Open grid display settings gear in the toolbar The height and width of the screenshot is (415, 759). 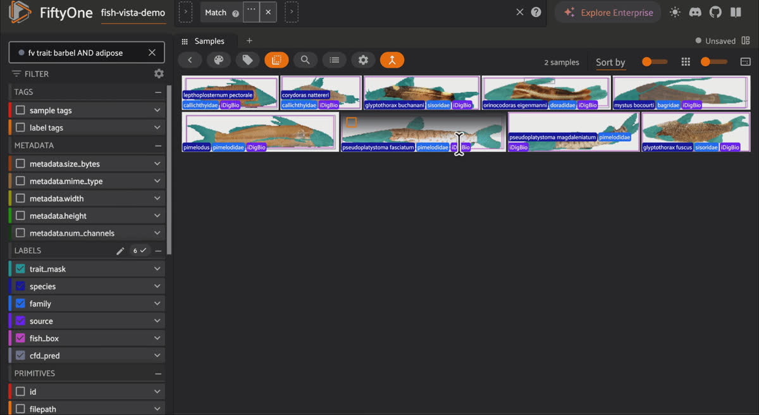[x=363, y=60]
